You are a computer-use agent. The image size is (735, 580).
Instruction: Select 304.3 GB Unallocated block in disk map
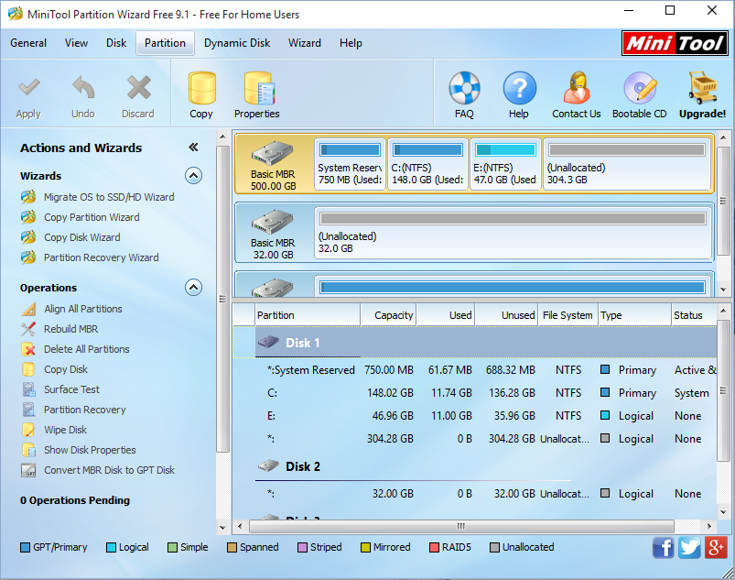[627, 164]
